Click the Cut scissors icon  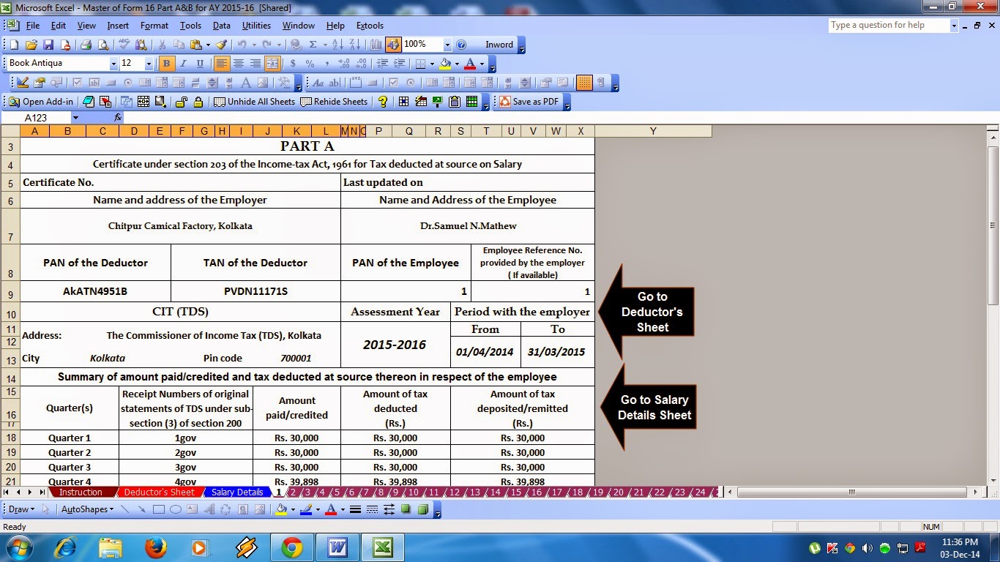click(162, 45)
